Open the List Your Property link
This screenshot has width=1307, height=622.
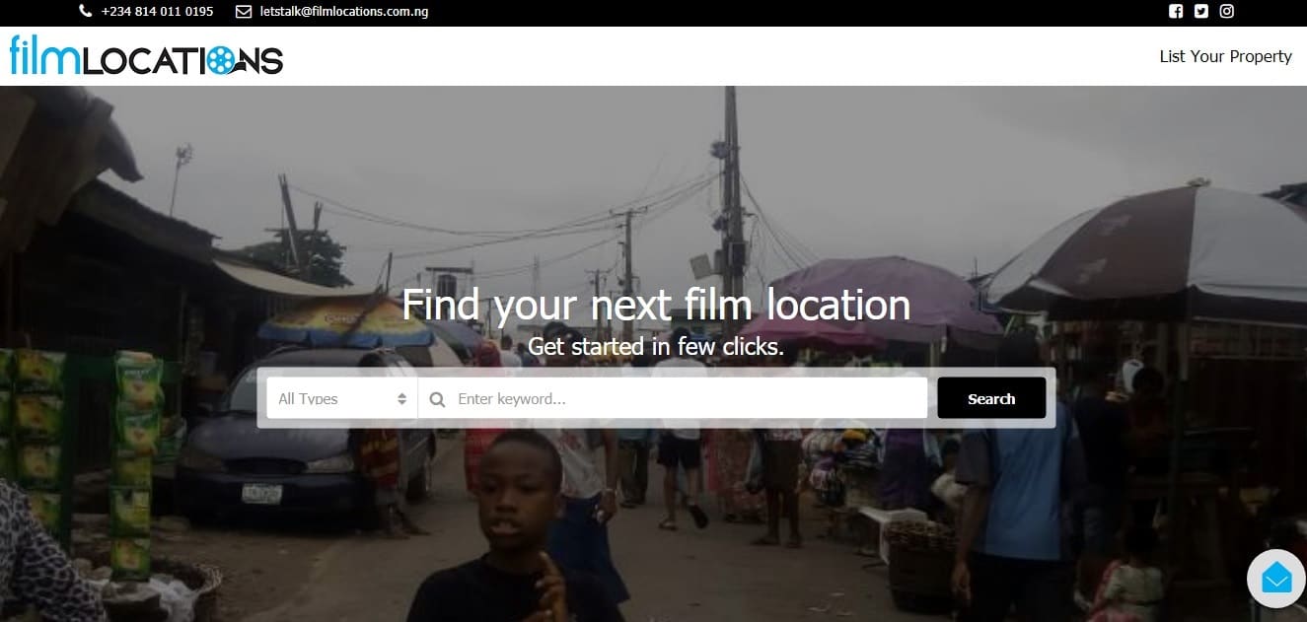(x=1225, y=56)
